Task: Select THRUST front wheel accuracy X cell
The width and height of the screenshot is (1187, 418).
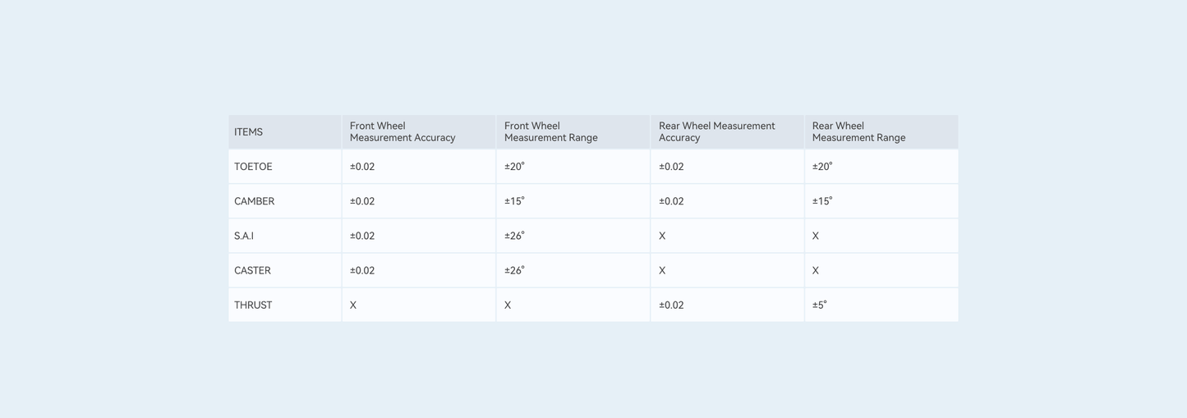Action: pos(353,305)
